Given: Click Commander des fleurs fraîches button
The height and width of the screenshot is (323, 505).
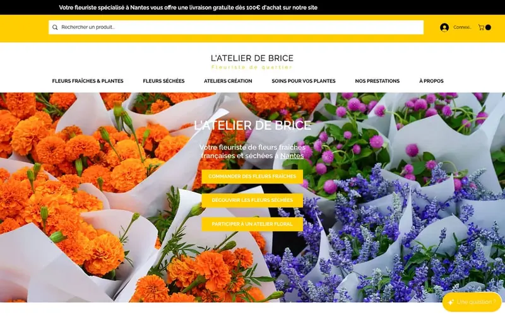Looking at the screenshot, I should [x=252, y=176].
